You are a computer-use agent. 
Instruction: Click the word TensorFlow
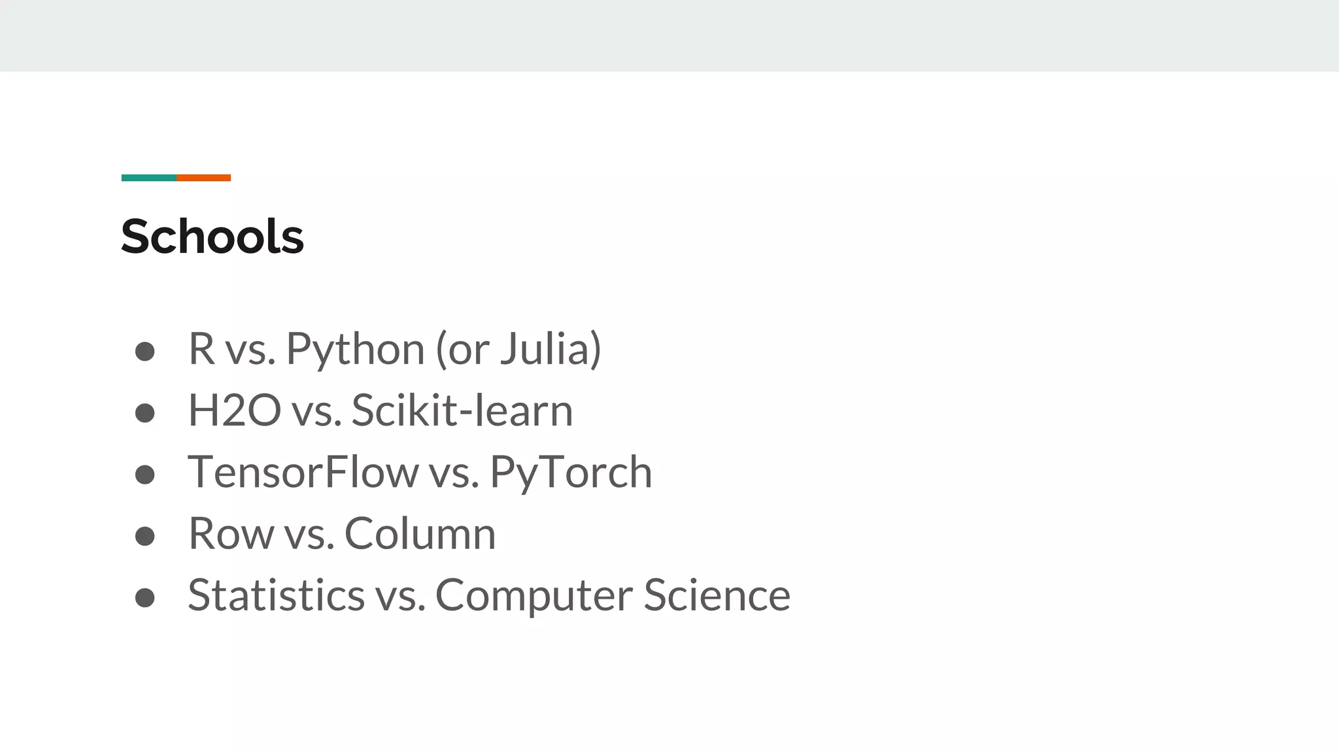tap(303, 472)
